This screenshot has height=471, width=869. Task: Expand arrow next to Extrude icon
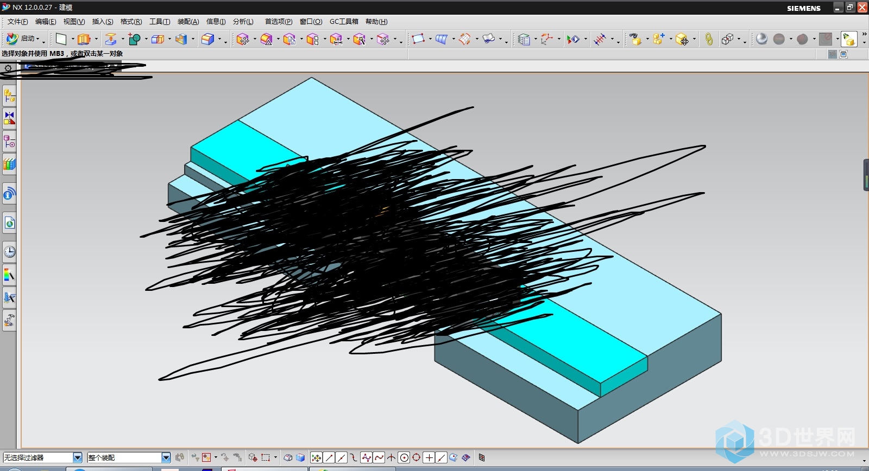96,39
